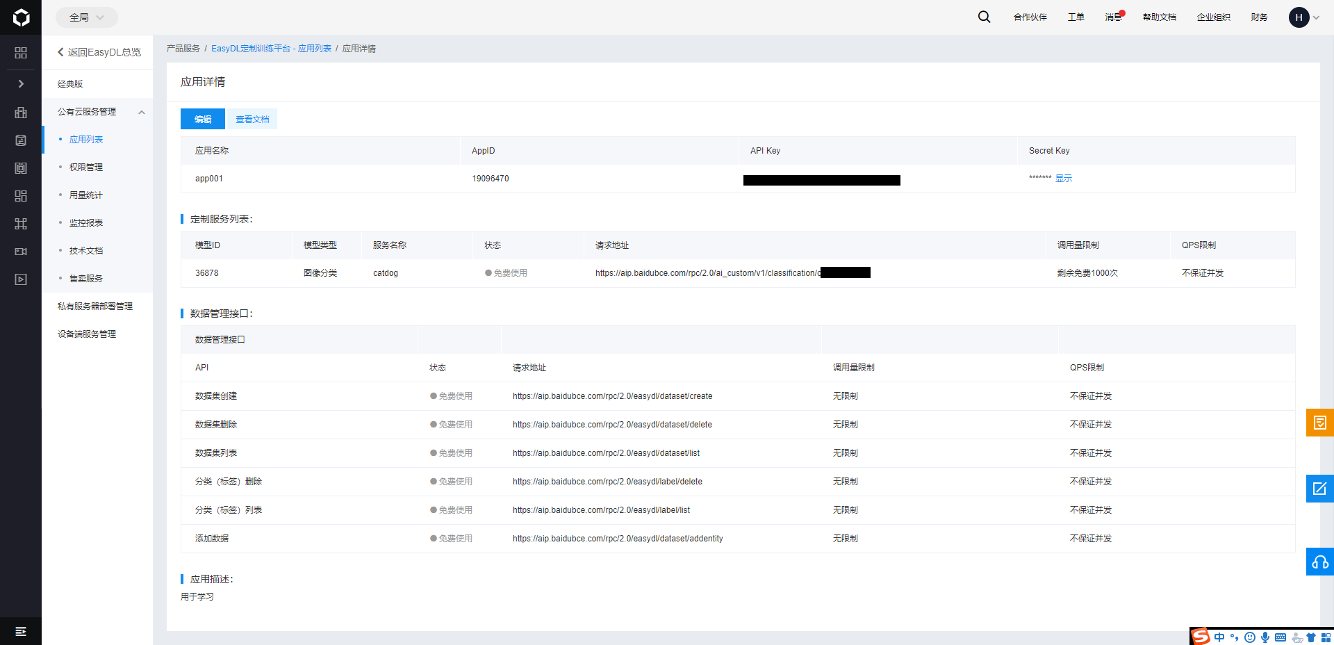This screenshot has width=1334, height=645.
Task: Start Sogou voice input with the microphone icon
Action: (1265, 637)
